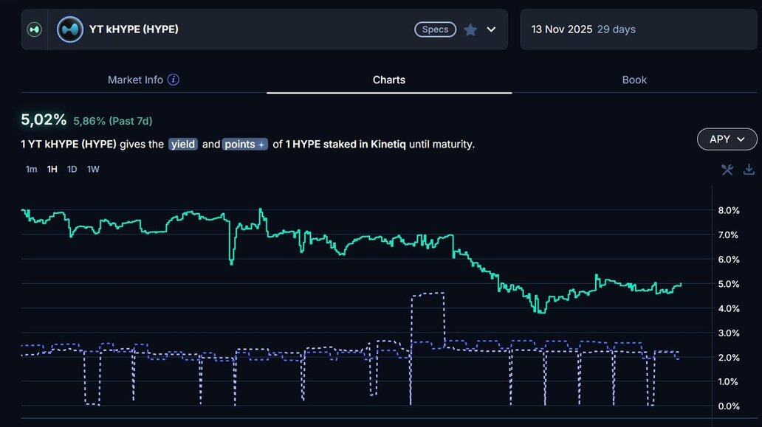Select the 1H chart interval
This screenshot has height=427, width=762.
52,169
